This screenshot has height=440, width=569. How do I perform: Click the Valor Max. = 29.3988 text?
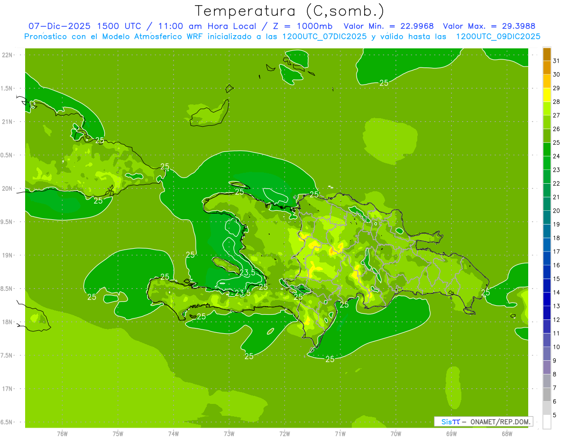(491, 26)
